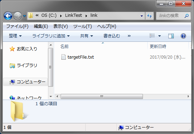Click navigation pane scroll down arrow
Image resolution: width=194 pixels, height=134 pixels.
[x=51, y=96]
